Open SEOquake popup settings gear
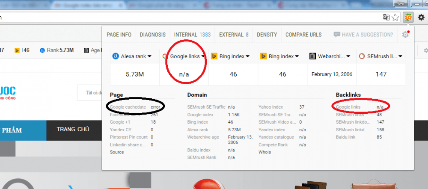This screenshot has width=428, height=189. (x=405, y=35)
